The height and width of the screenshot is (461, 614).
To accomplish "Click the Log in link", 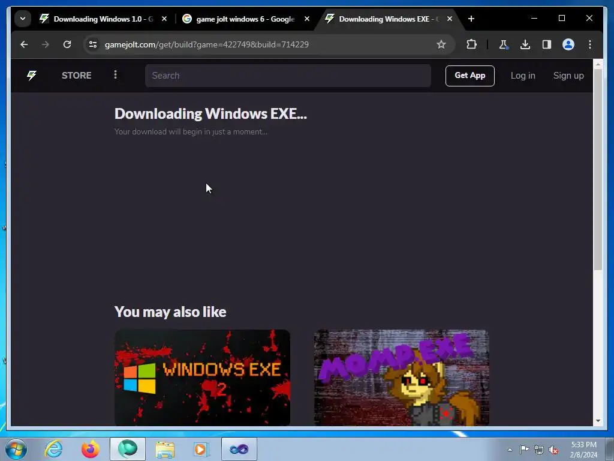I will (x=523, y=76).
